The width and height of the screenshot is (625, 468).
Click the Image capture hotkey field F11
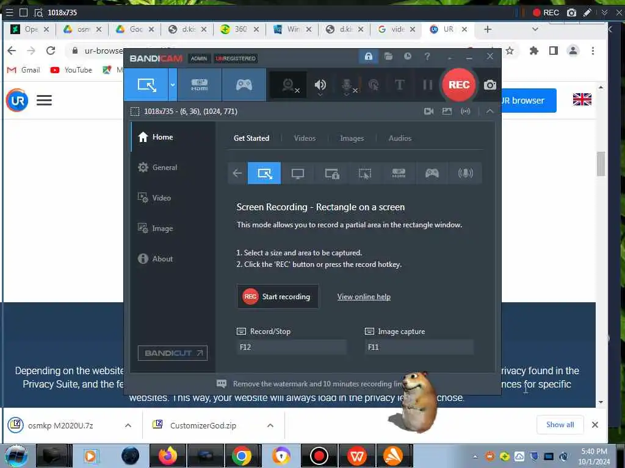[x=419, y=347]
